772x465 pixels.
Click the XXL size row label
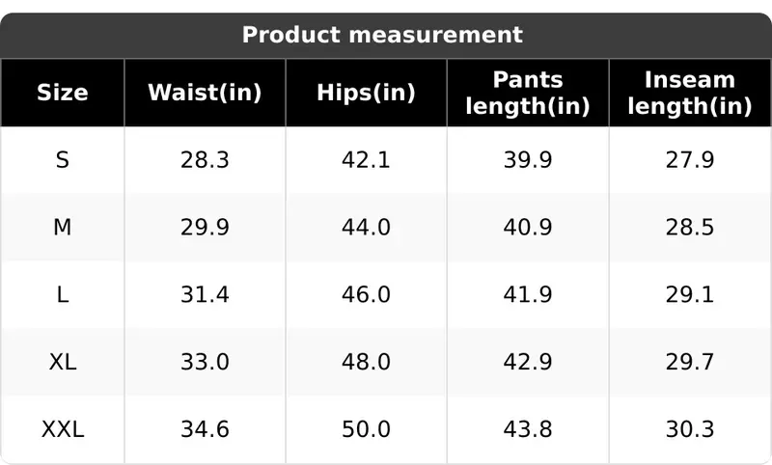(63, 429)
